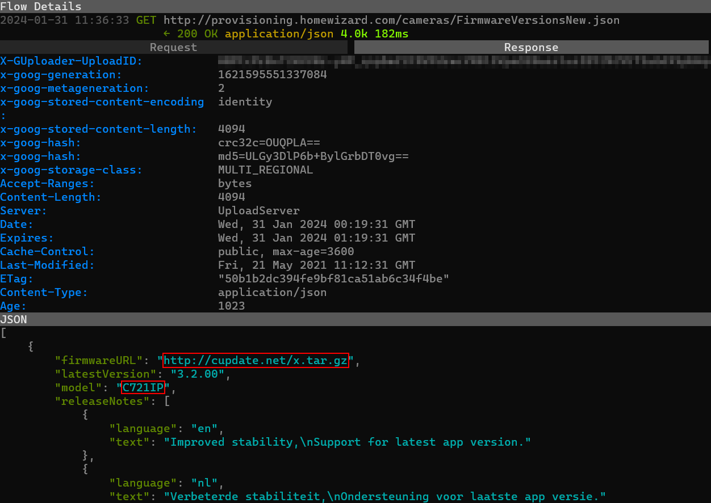Select the MULTI_REGIONAL storage class value
The height and width of the screenshot is (503, 711).
265,170
